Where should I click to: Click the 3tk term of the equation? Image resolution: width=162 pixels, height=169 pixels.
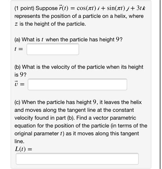[x=141, y=8]
